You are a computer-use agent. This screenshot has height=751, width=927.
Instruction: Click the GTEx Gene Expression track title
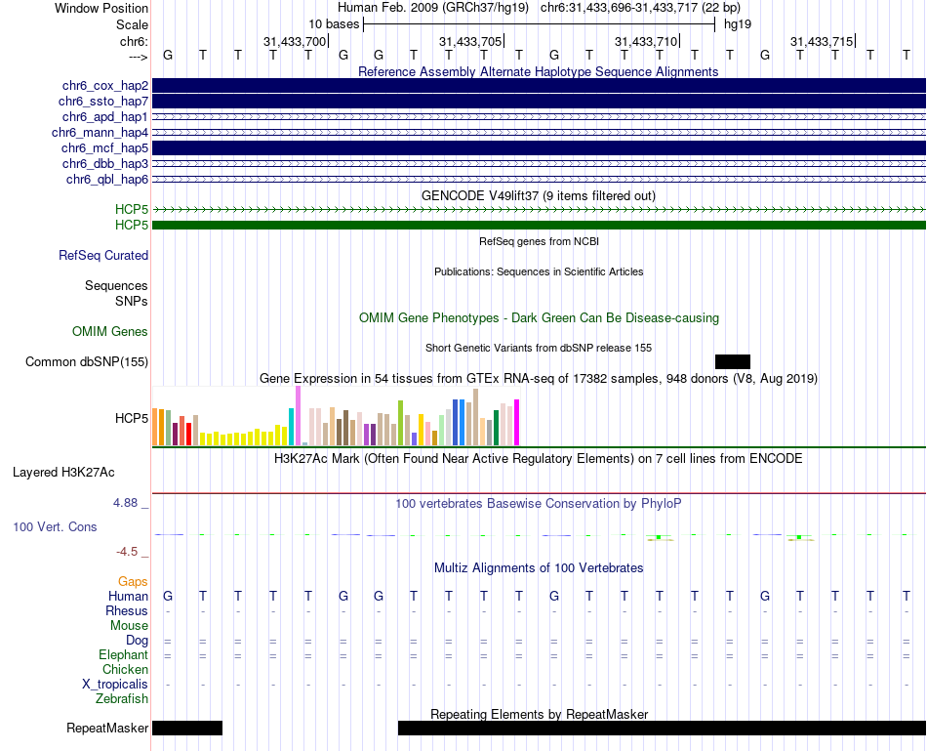click(x=539, y=379)
